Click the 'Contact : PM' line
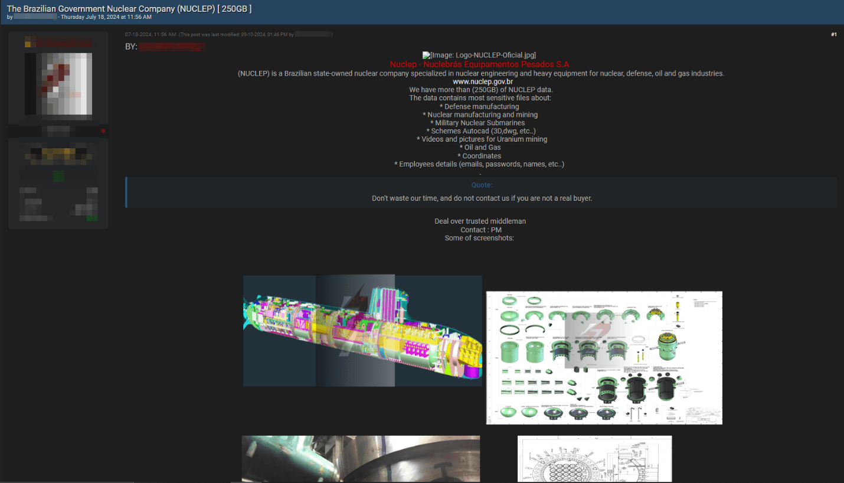The image size is (844, 483). (x=481, y=230)
